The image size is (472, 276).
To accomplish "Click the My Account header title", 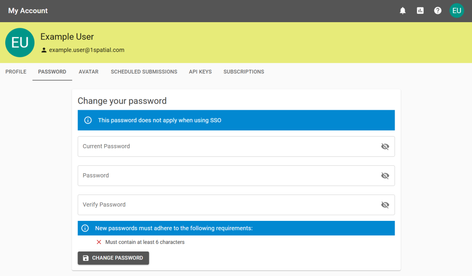I will [x=28, y=11].
